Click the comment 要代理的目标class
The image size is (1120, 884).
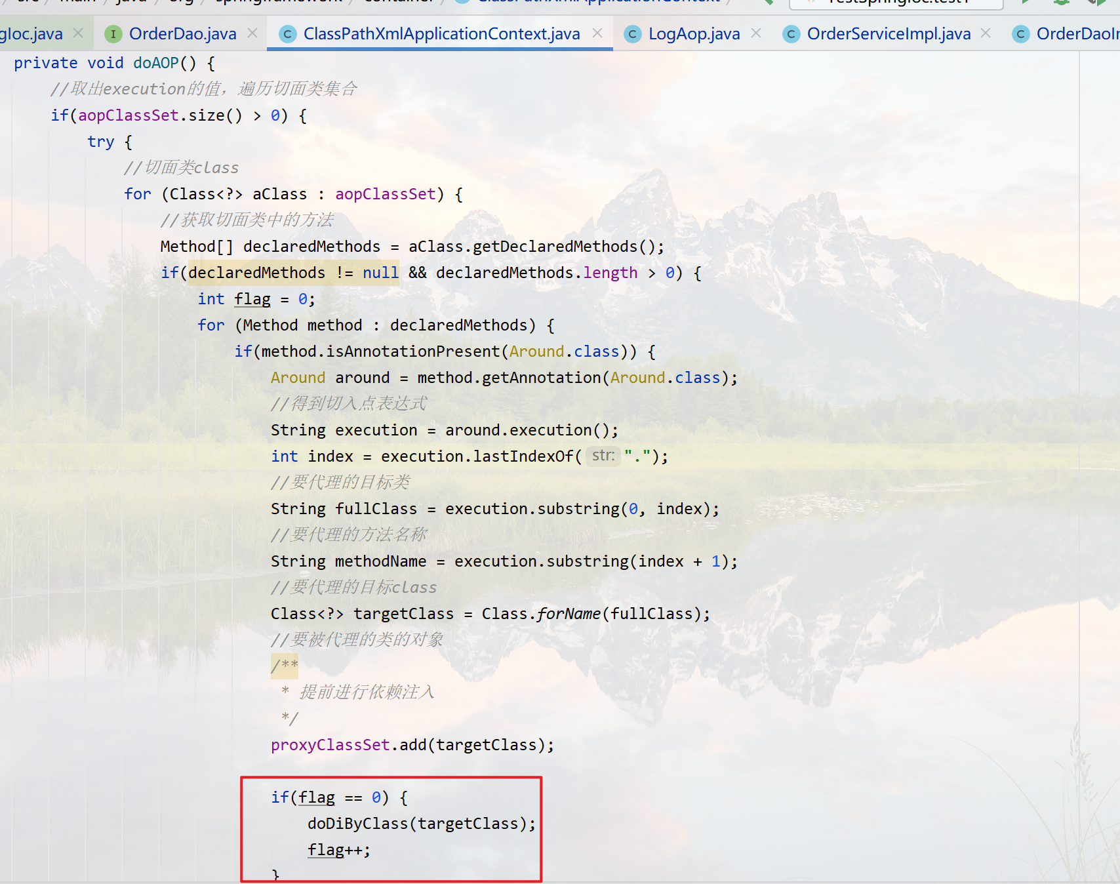click(x=354, y=588)
